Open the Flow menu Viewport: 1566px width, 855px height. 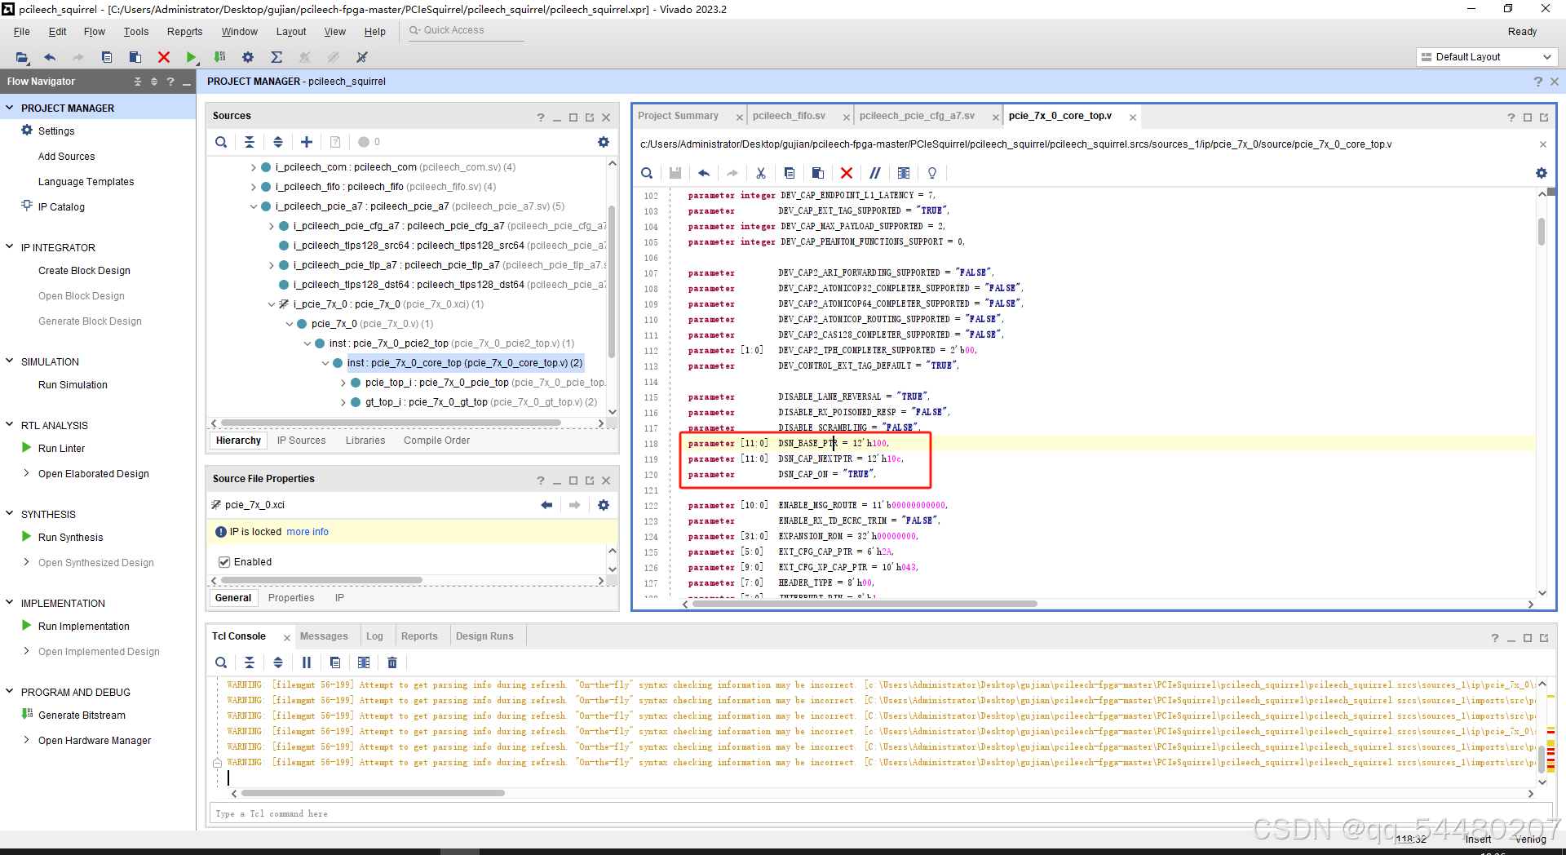[95, 32]
